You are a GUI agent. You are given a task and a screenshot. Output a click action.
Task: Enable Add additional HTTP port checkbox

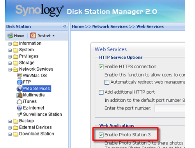pyautogui.click(x=101, y=92)
